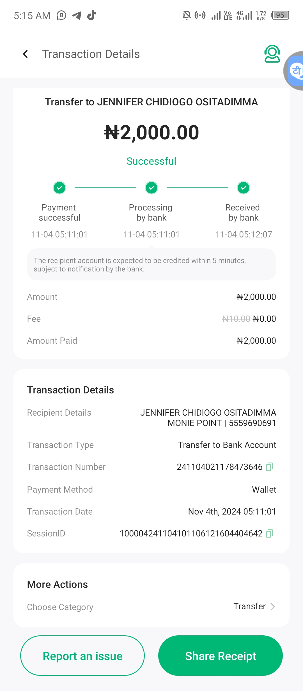The height and width of the screenshot is (691, 303).
Task: Tap the TikTok status bar icon
Action: pos(92,15)
